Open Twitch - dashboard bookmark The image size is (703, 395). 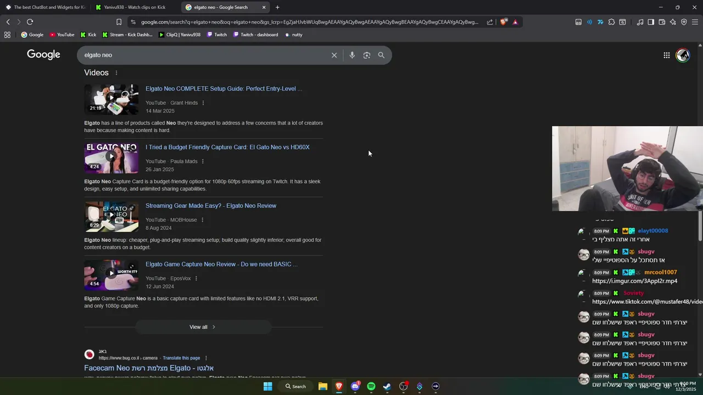[x=255, y=35]
